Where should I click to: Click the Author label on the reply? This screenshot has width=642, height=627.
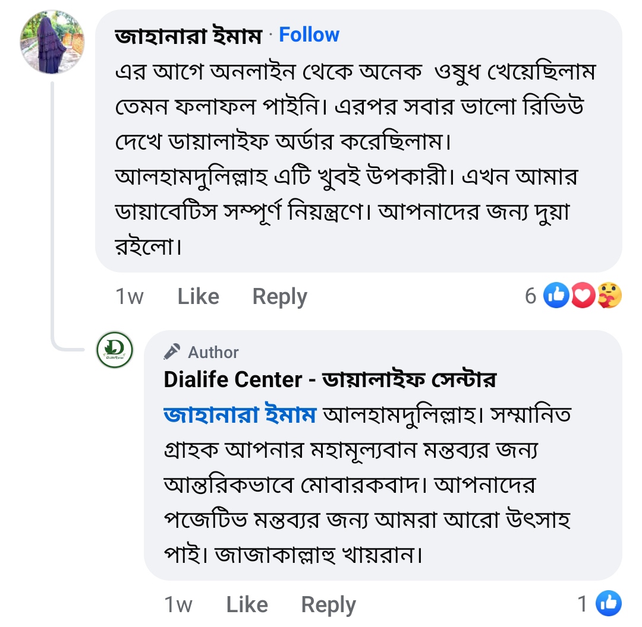pyautogui.click(x=213, y=353)
